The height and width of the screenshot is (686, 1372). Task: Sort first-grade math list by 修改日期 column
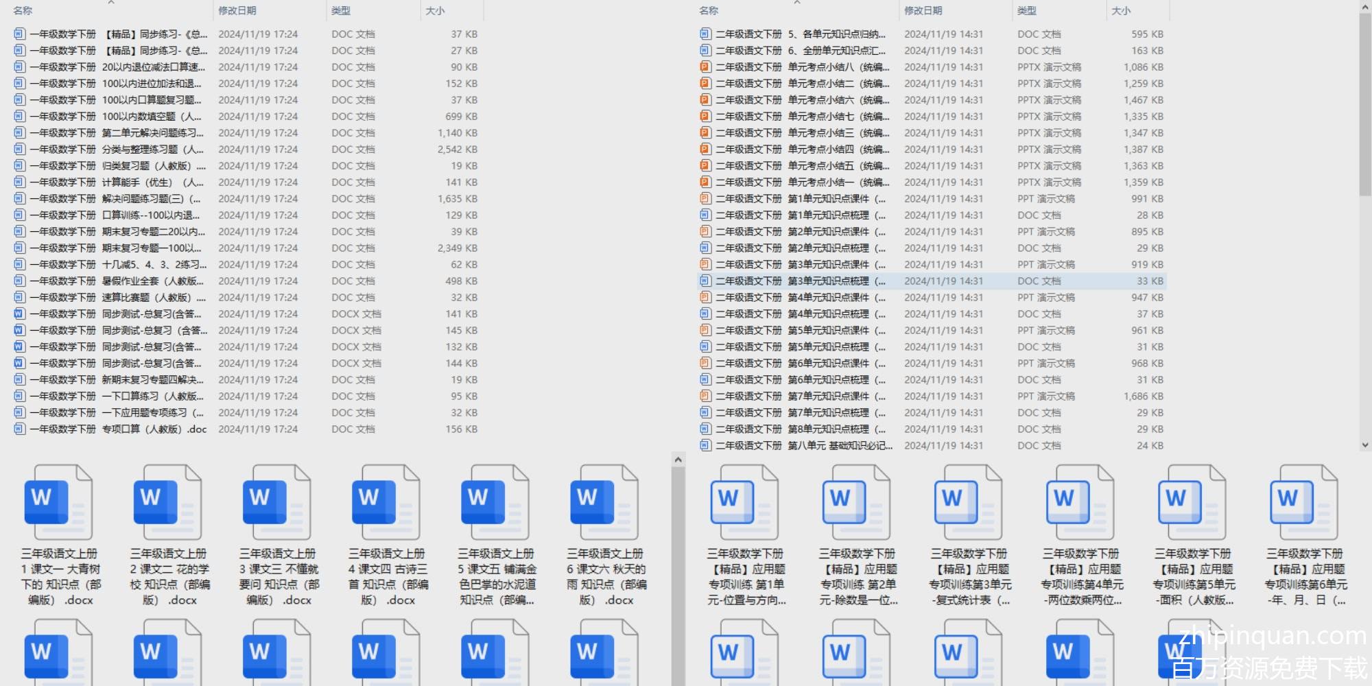click(x=237, y=11)
